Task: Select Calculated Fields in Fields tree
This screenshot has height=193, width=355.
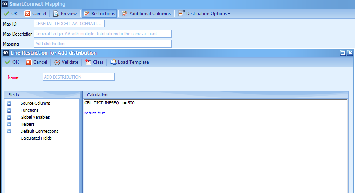Action: coord(36,138)
